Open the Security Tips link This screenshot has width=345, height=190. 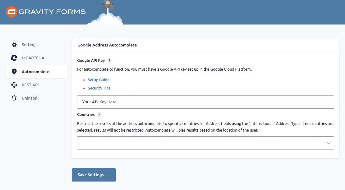click(x=99, y=88)
